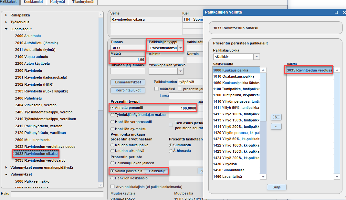
Task: Maximize the Palkkalajien valinta dialog
Action: pos(336,12)
